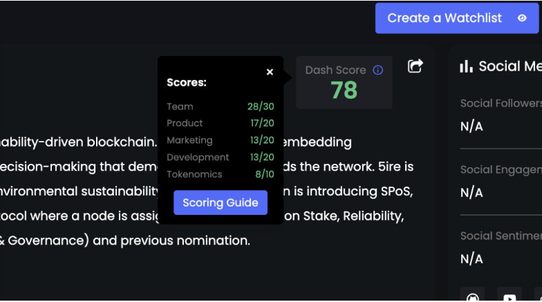Select the Tokenomics score 8/10
542x302 pixels.
(264, 174)
